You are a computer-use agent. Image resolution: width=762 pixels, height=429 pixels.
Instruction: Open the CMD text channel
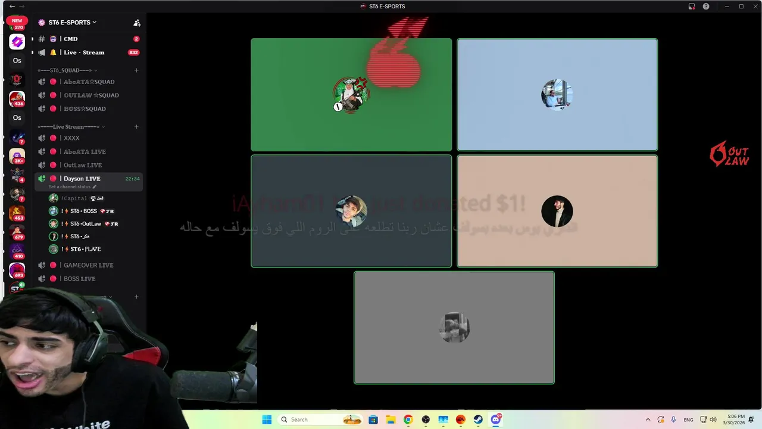pos(88,39)
